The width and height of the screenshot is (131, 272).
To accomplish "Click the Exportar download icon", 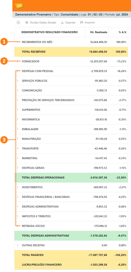I will (62, 23).
